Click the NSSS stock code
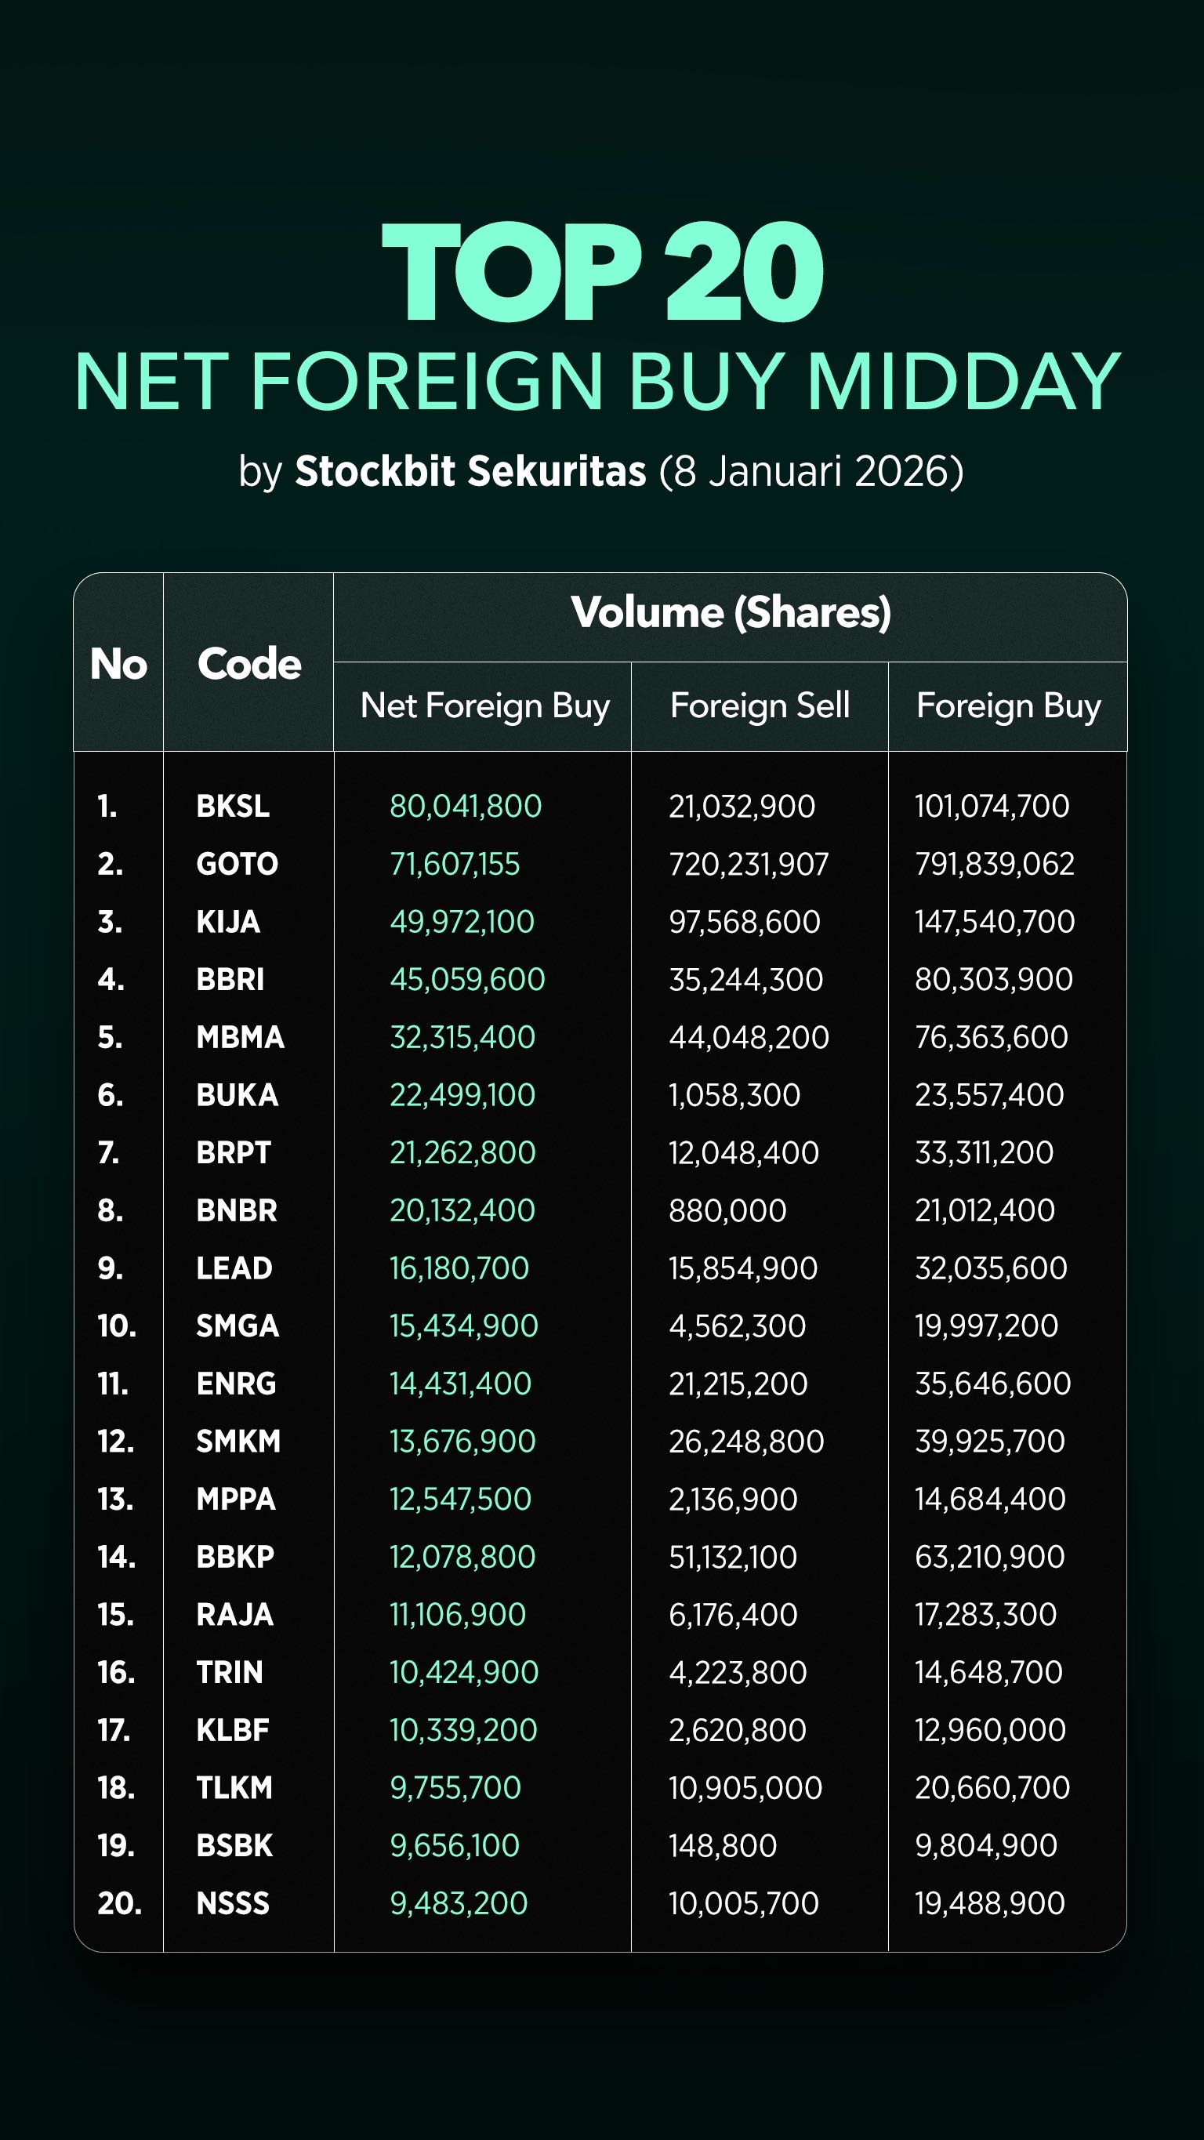The image size is (1204, 2140). pos(233,1902)
